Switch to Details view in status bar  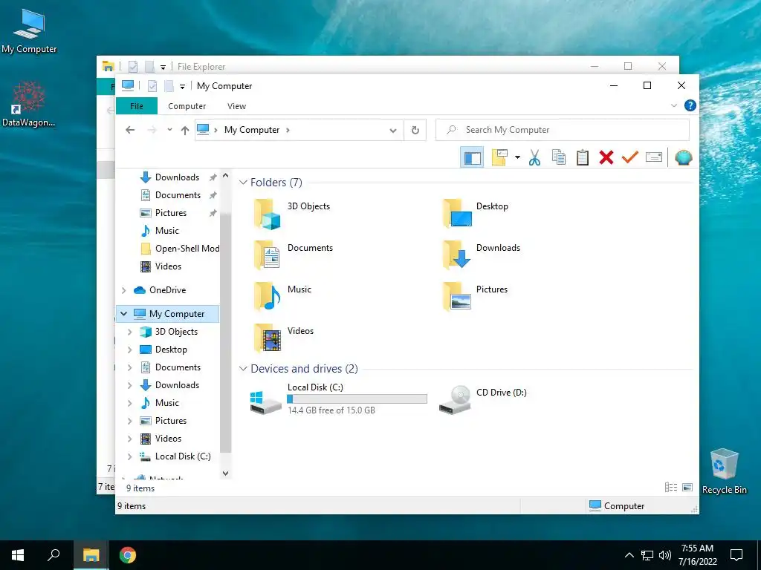click(x=671, y=488)
